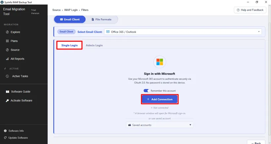Open Help and Feedback

(250, 10)
